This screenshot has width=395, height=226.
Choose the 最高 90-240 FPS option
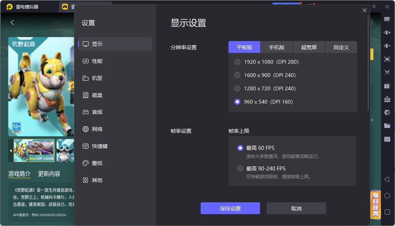pos(240,168)
